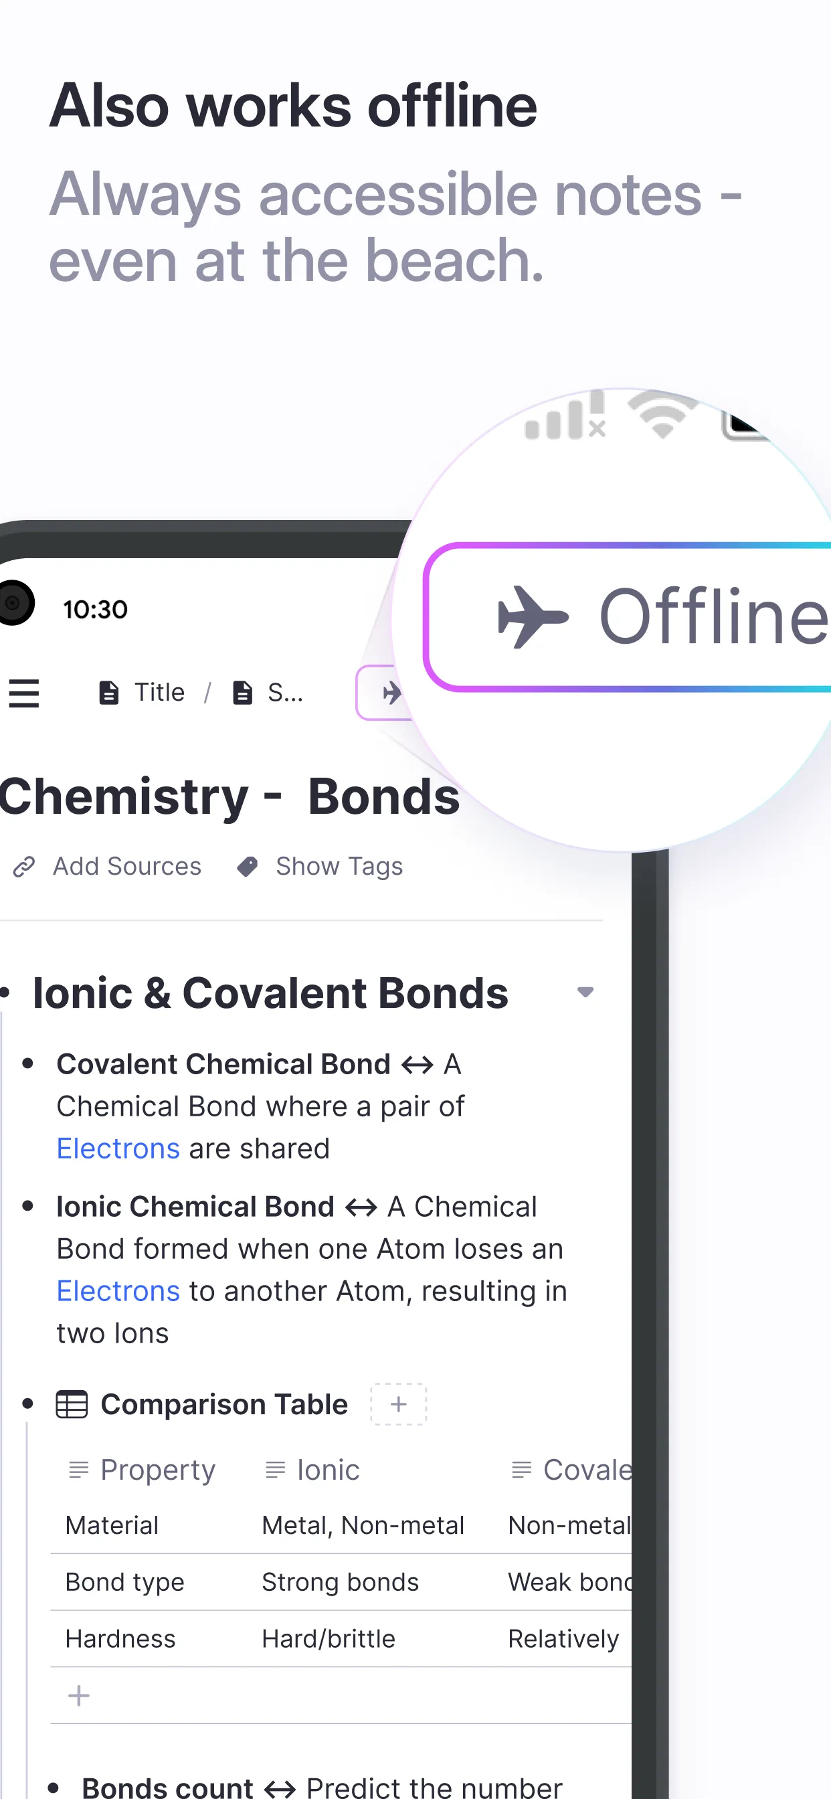
Task: Select the 'Weak bonds' cell
Action: [x=570, y=1583]
